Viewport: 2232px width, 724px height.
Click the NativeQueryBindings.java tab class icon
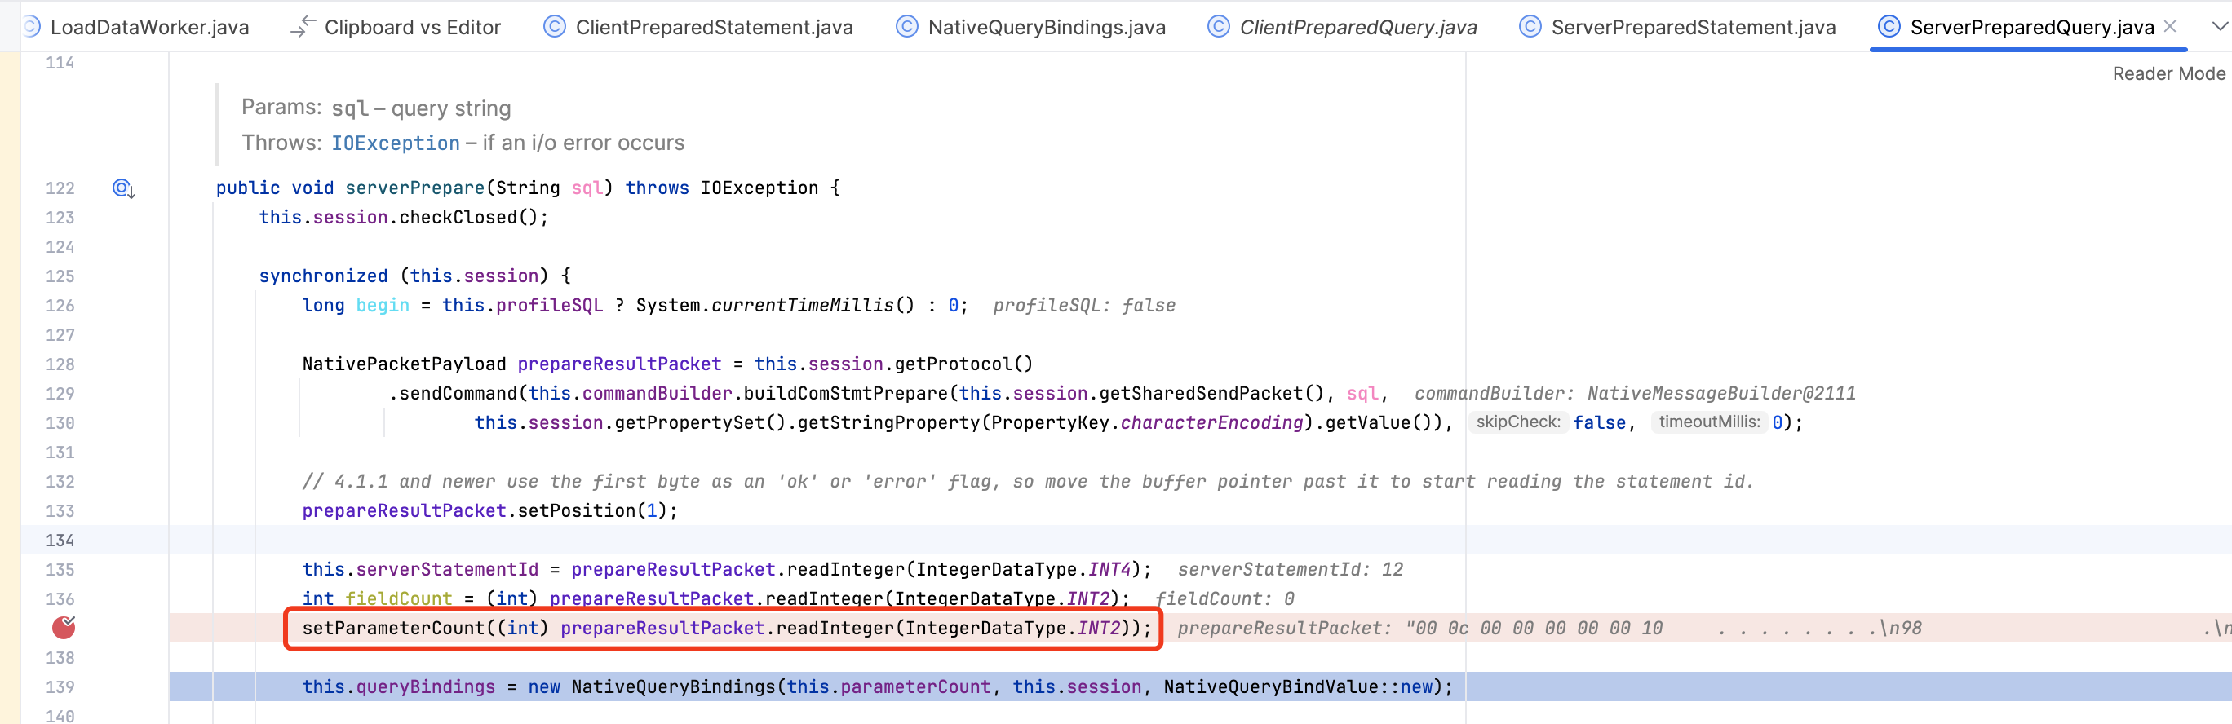906,27
